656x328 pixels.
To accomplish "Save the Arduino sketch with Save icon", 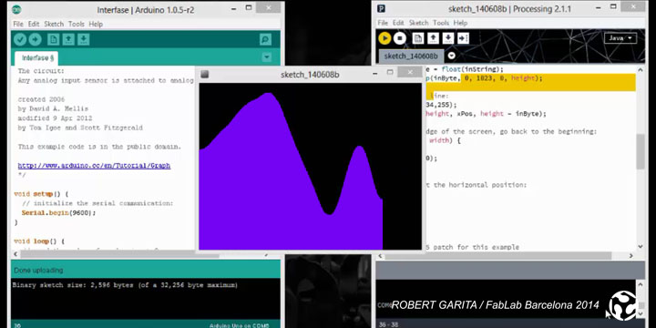I will pyautogui.click(x=83, y=40).
